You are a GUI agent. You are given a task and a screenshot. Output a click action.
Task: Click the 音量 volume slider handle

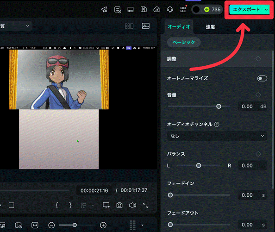[219, 106]
